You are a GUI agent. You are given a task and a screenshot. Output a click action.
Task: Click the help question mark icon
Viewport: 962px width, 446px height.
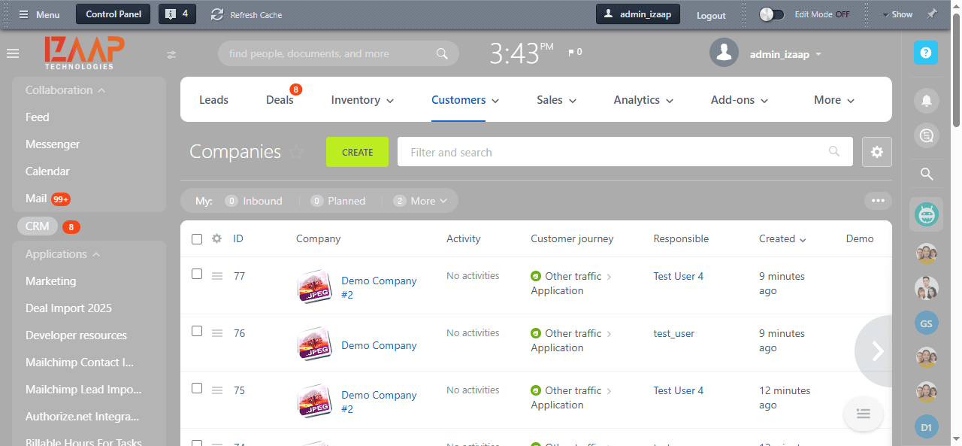click(926, 52)
